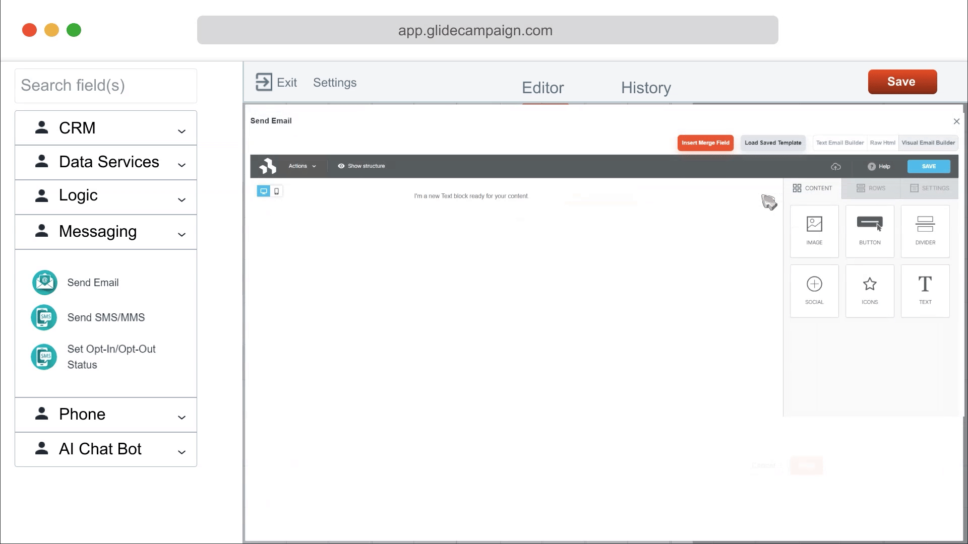Select the Icons content block
This screenshot has height=544, width=968.
pos(870,291)
